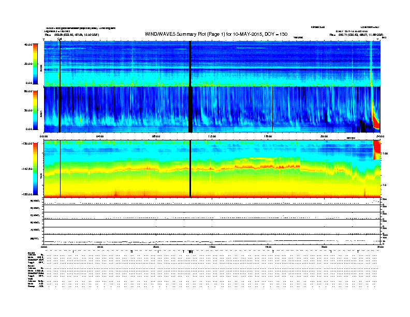The height and width of the screenshot is (317, 410).
Task: Click 12:00 tick label under RAD1 spectrogram
Action: pyautogui.click(x=212, y=136)
